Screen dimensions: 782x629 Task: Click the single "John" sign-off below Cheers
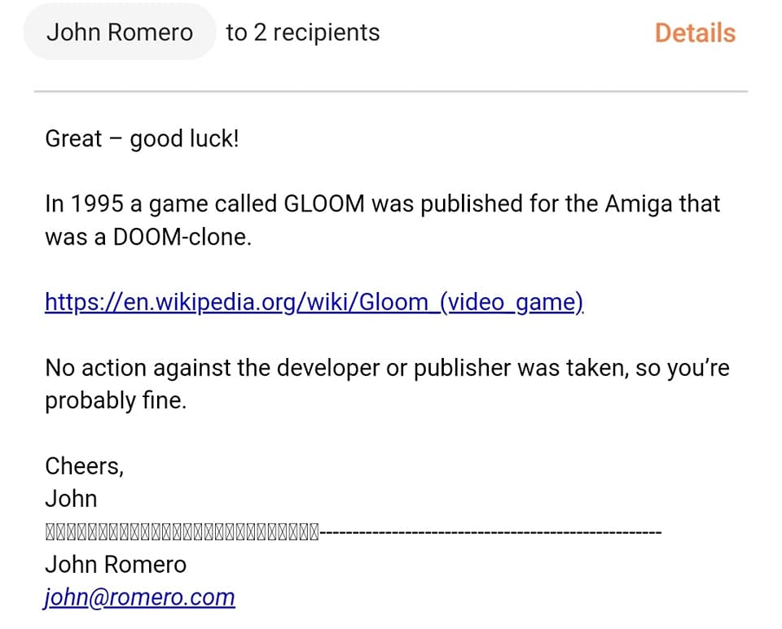(x=71, y=499)
